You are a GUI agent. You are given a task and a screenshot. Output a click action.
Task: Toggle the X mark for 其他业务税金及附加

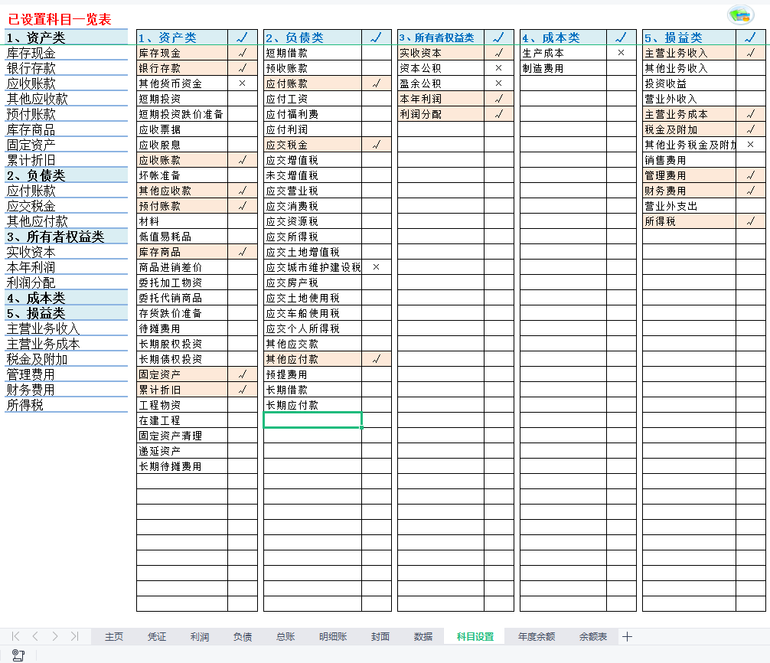coord(750,145)
